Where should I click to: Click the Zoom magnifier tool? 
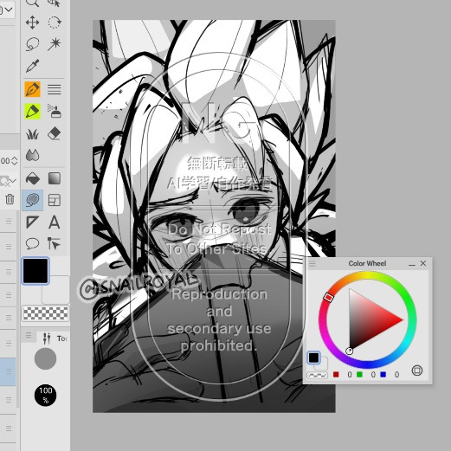pos(32,3)
